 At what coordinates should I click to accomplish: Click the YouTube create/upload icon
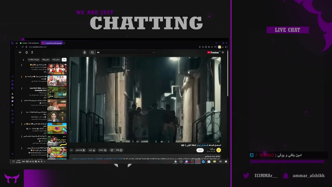[x=32, y=52]
